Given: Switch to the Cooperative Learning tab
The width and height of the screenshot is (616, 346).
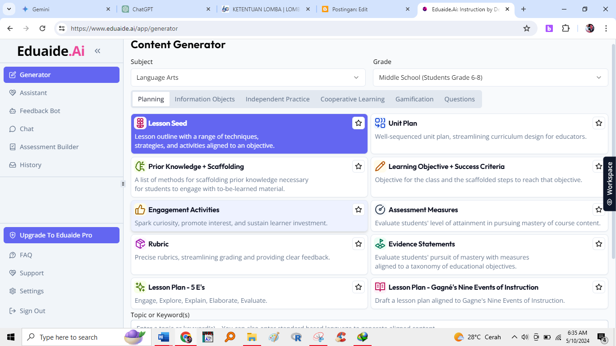Looking at the screenshot, I should (x=353, y=99).
